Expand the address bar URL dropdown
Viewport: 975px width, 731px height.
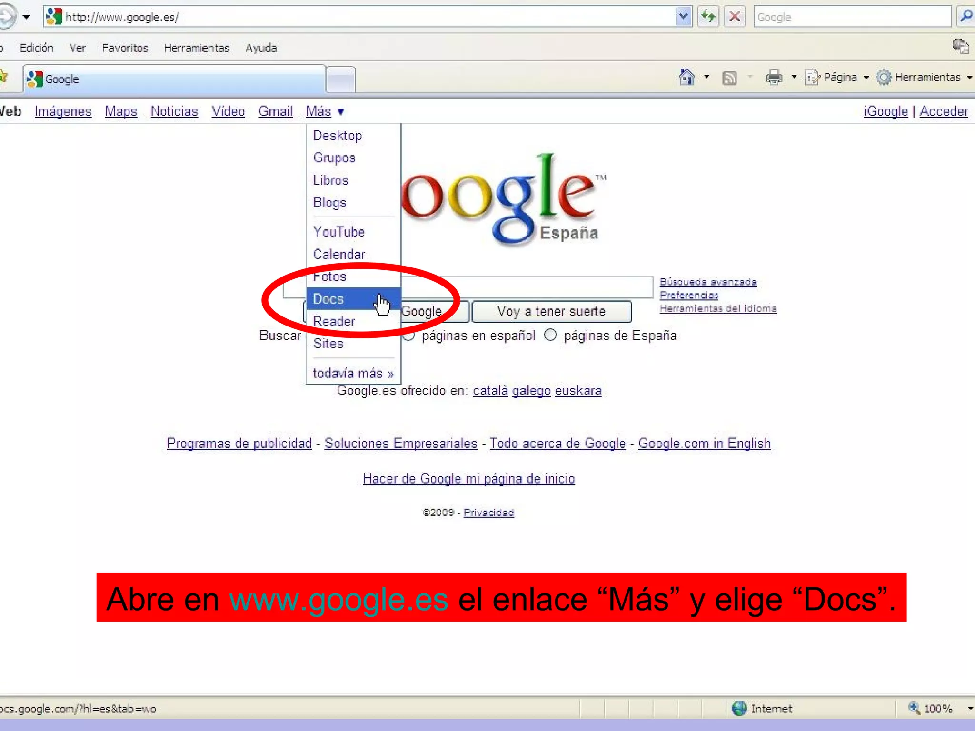(x=683, y=17)
